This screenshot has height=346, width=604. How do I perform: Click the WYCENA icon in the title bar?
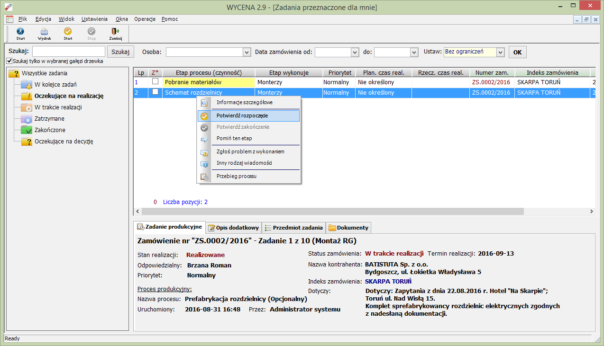click(x=9, y=8)
